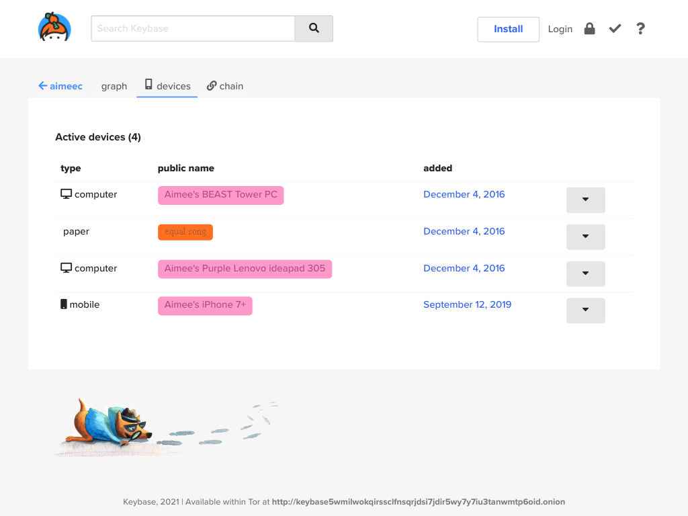This screenshot has width=688, height=516.
Task: Open December 4, 2016 date for equal song
Action: tap(464, 231)
